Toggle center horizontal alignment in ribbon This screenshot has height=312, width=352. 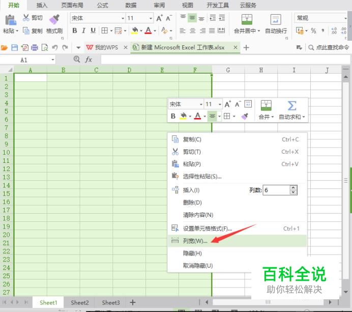point(192,31)
